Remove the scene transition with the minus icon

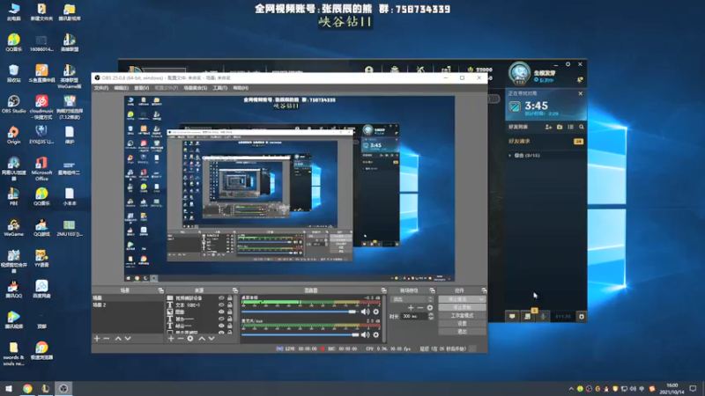pos(420,307)
